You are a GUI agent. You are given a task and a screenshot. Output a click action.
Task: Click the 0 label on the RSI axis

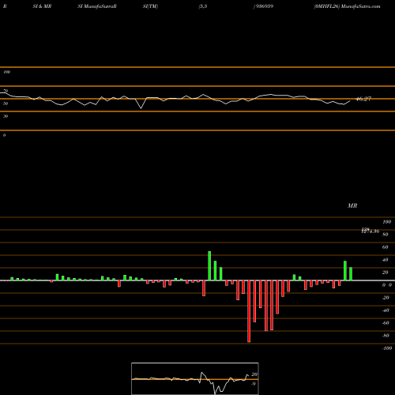pyautogui.click(x=4, y=135)
